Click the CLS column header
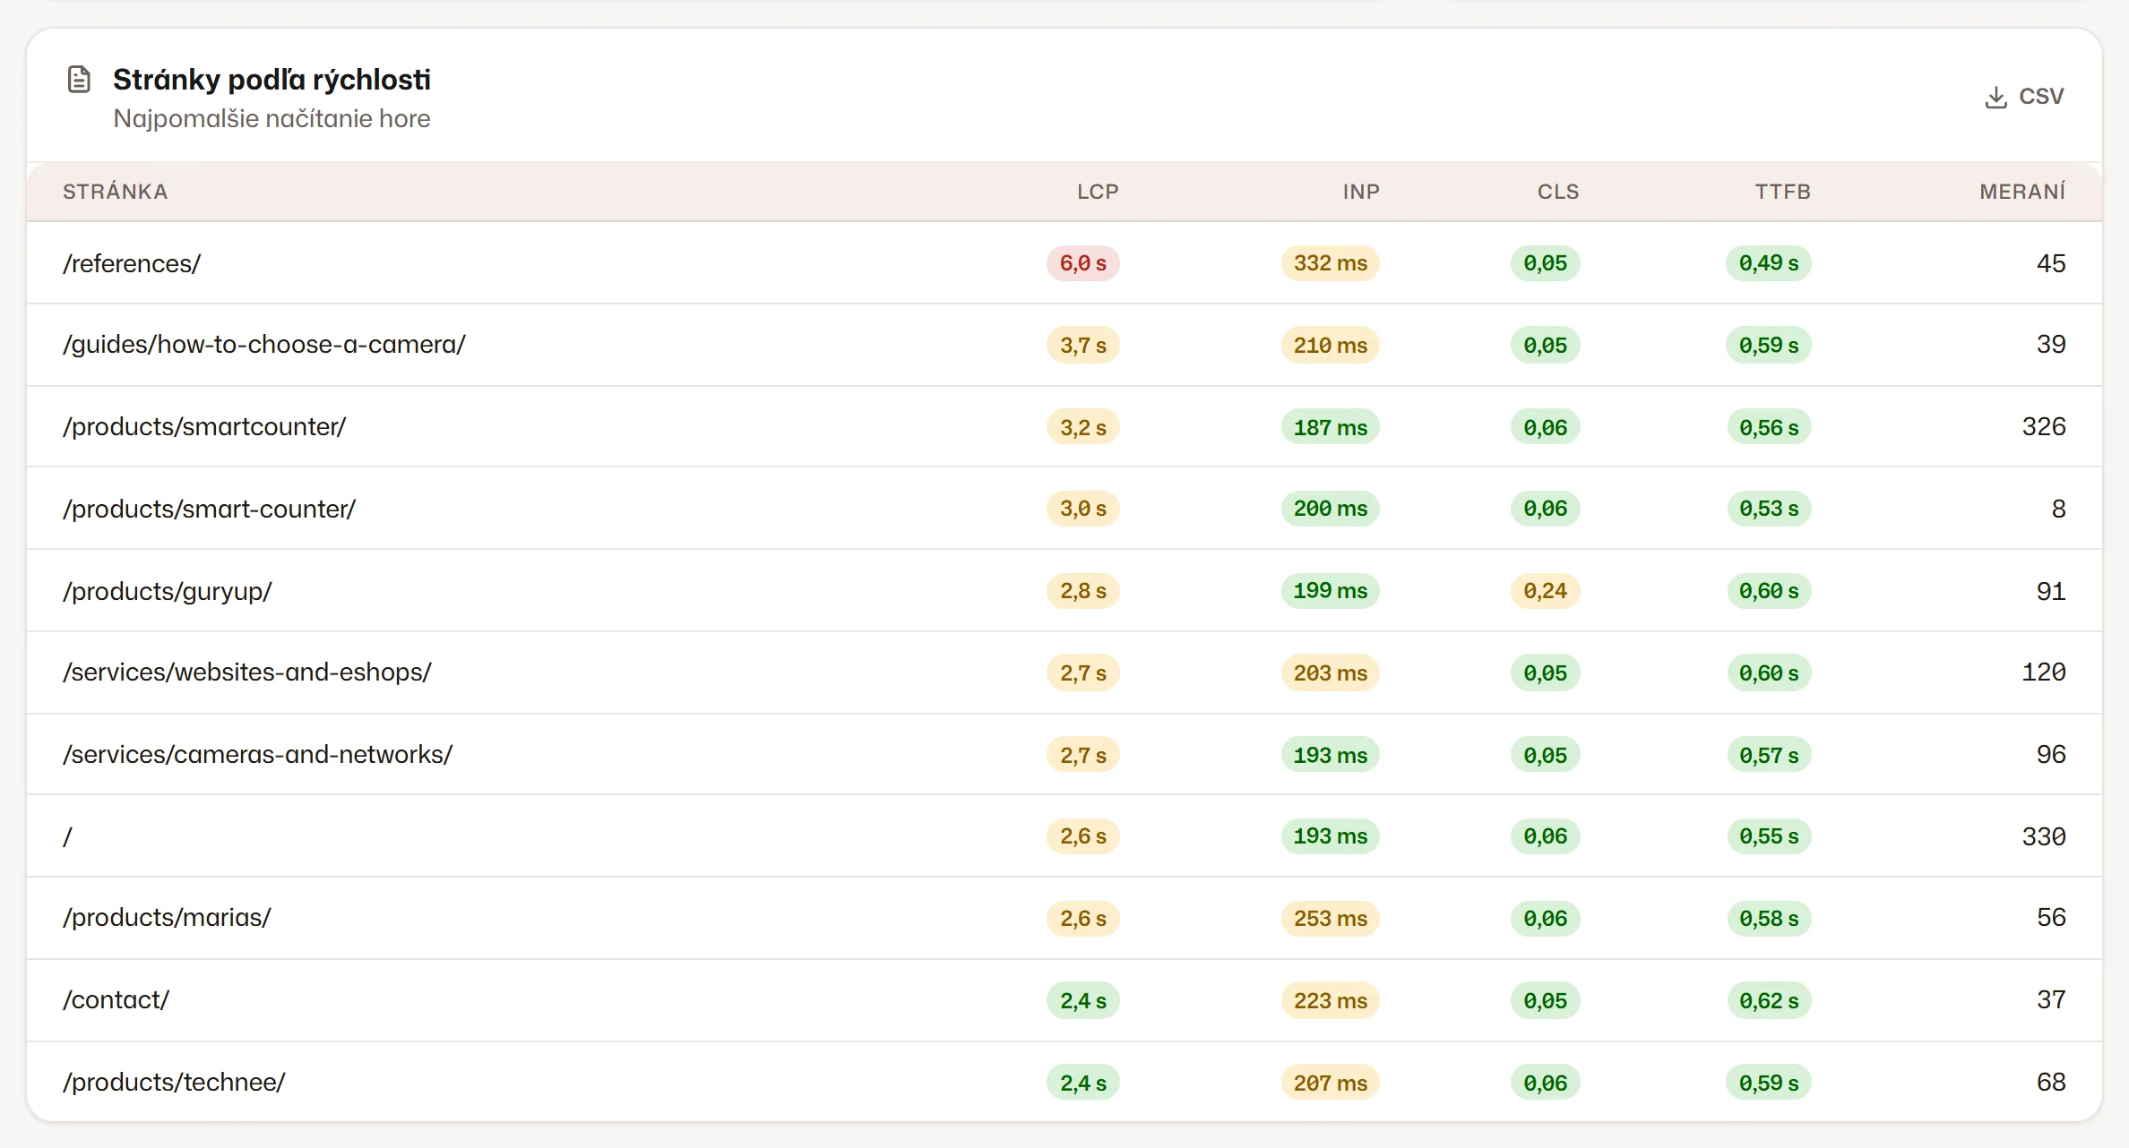The height and width of the screenshot is (1148, 2129). tap(1558, 192)
